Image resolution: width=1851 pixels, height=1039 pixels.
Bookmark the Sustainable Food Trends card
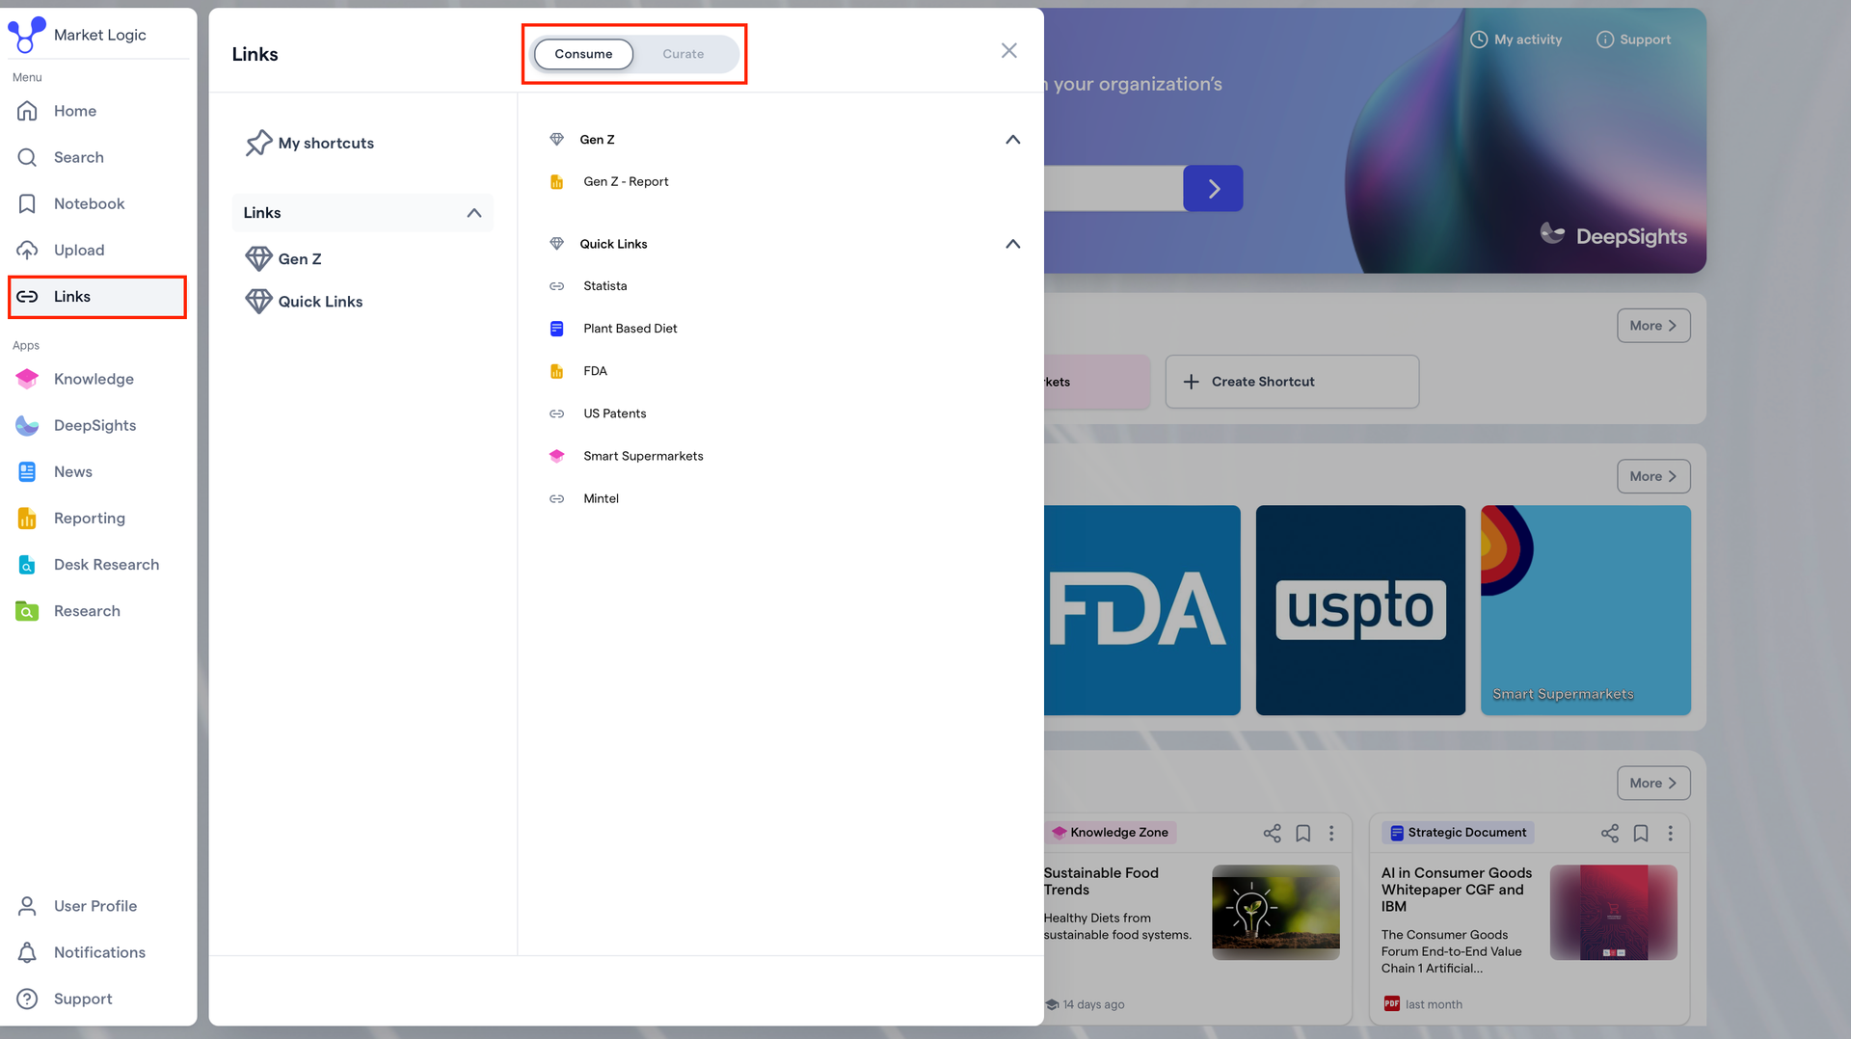point(1302,833)
